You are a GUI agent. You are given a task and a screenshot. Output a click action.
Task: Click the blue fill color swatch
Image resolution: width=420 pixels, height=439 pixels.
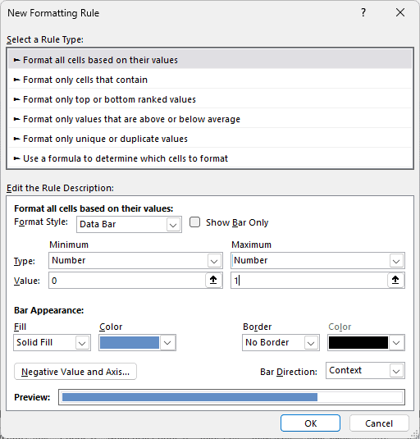click(130, 343)
